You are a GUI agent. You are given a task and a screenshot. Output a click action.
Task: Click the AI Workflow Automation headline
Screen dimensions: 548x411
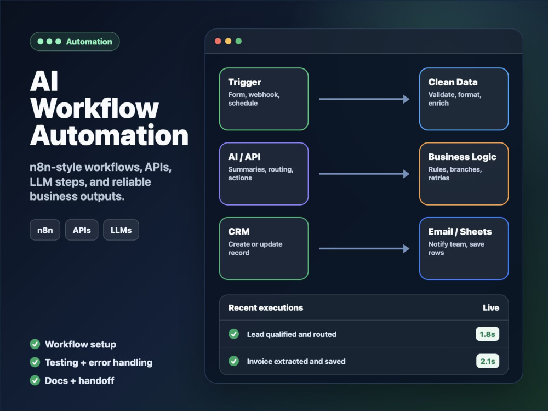tap(109, 109)
